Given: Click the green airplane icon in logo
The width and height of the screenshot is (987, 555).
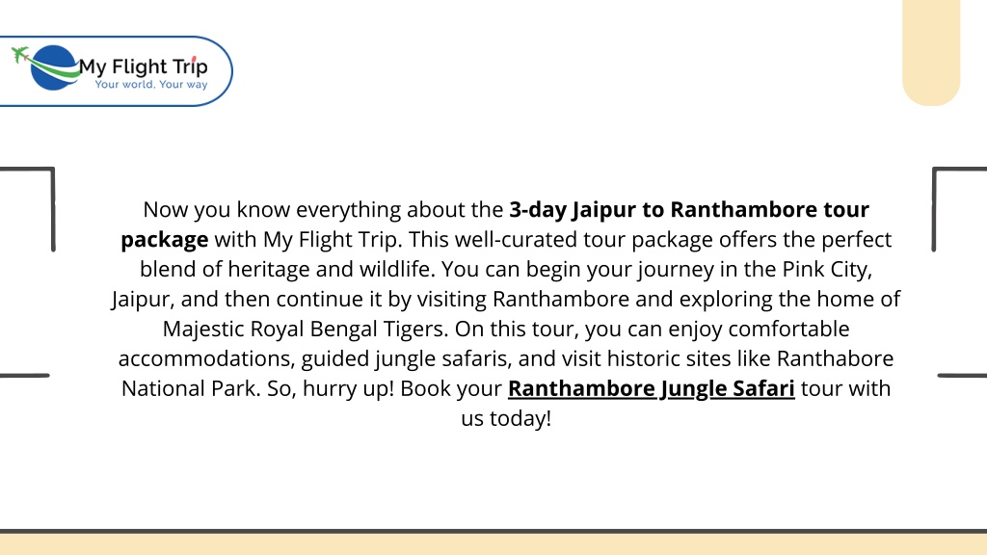Looking at the screenshot, I should [x=20, y=55].
